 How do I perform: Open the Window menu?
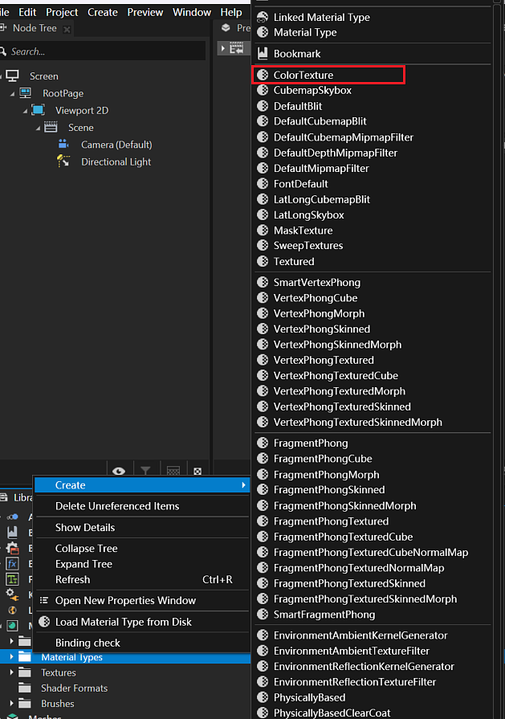[192, 12]
